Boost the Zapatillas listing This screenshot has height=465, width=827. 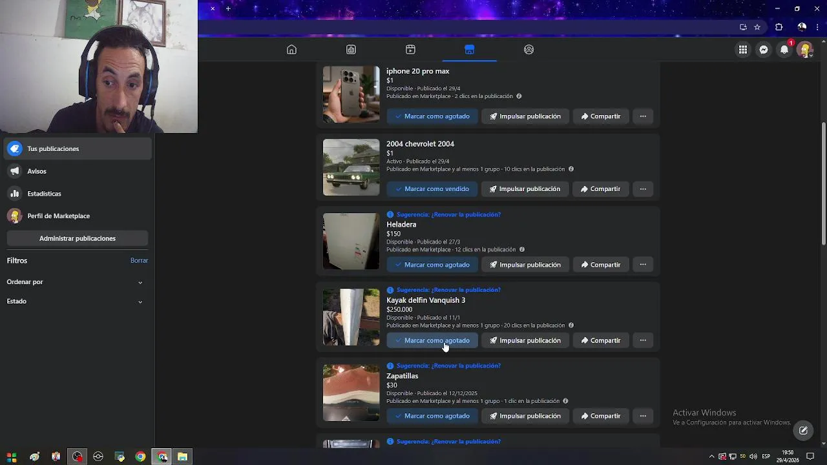[x=525, y=416]
